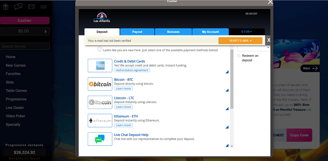
Task: Open the Live Chat Deposit Help link
Action: click(131, 135)
